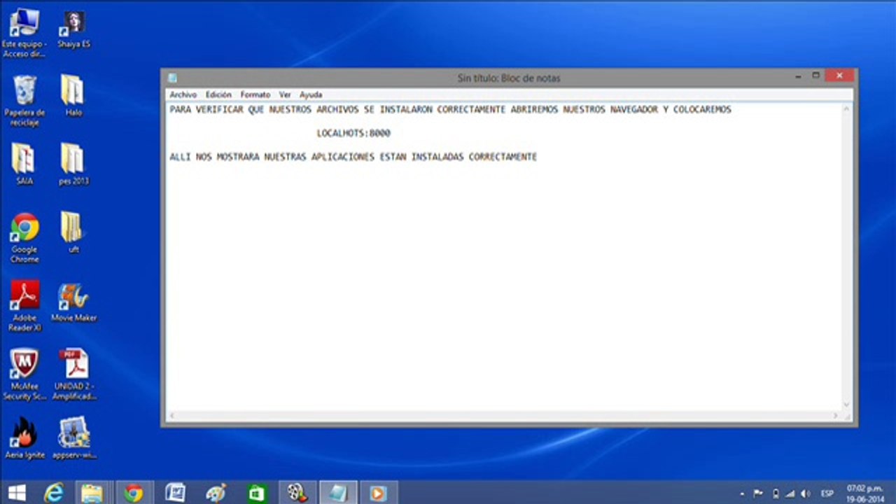Open the volume speaker tray icon
This screenshot has width=896, height=504.
click(806, 493)
